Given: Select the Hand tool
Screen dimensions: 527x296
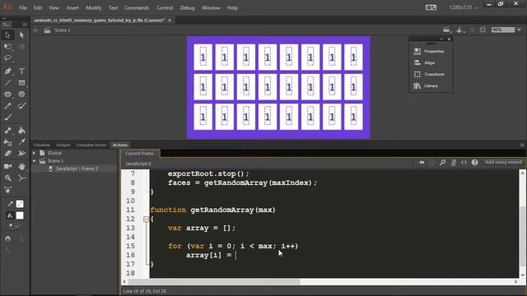Looking at the screenshot, I should pos(22,166).
